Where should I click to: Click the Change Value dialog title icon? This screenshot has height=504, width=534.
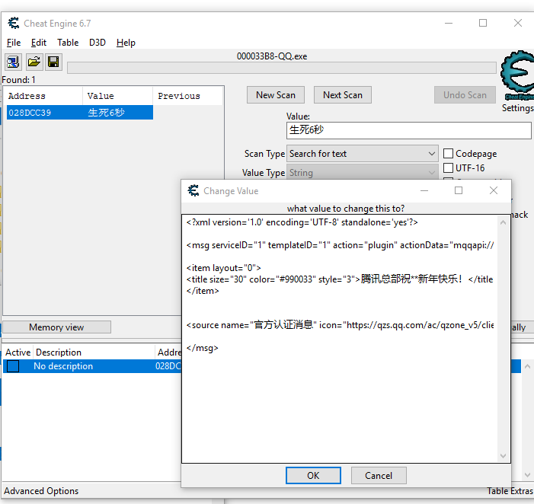(x=193, y=190)
